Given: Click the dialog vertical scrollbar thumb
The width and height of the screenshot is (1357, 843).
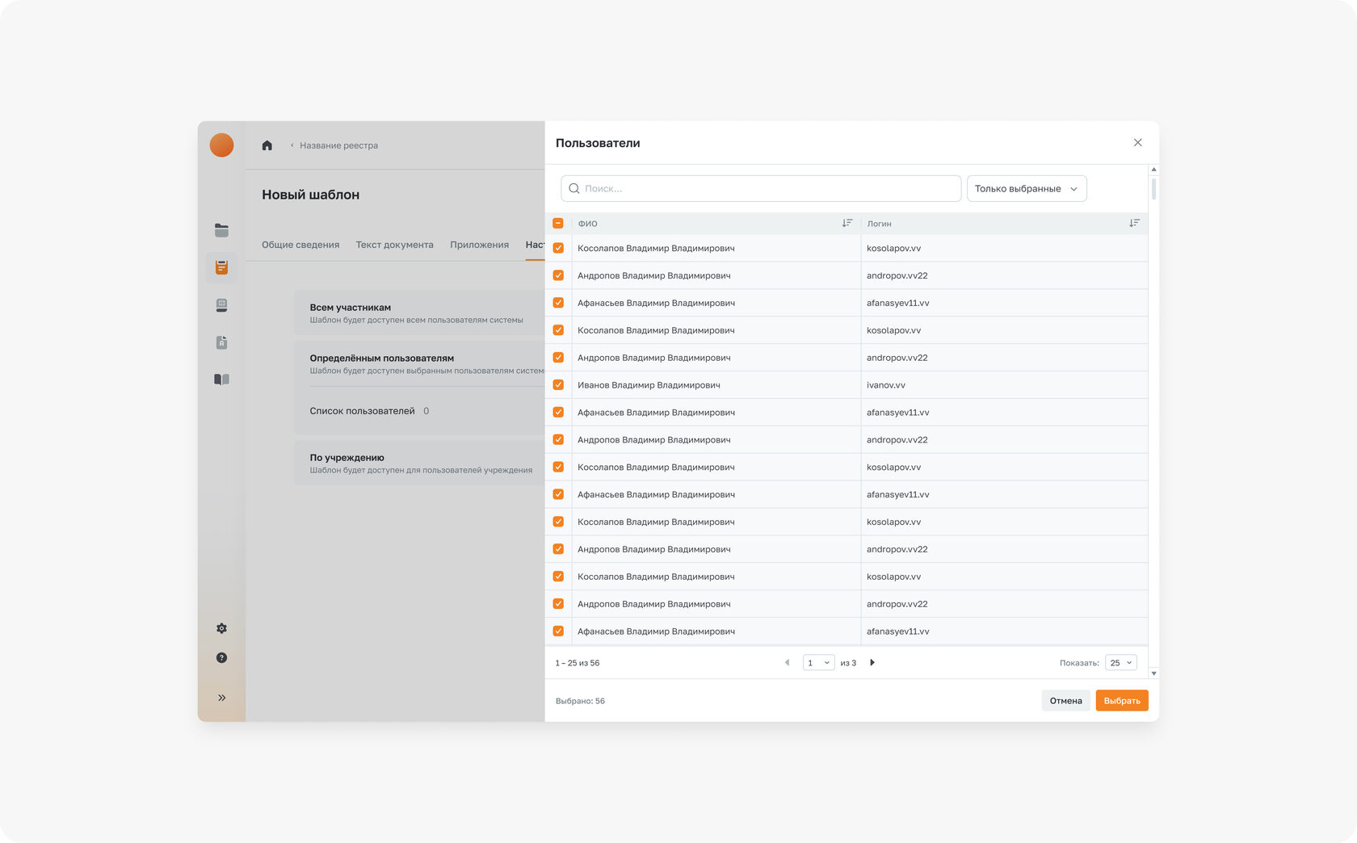Looking at the screenshot, I should coord(1153,188).
